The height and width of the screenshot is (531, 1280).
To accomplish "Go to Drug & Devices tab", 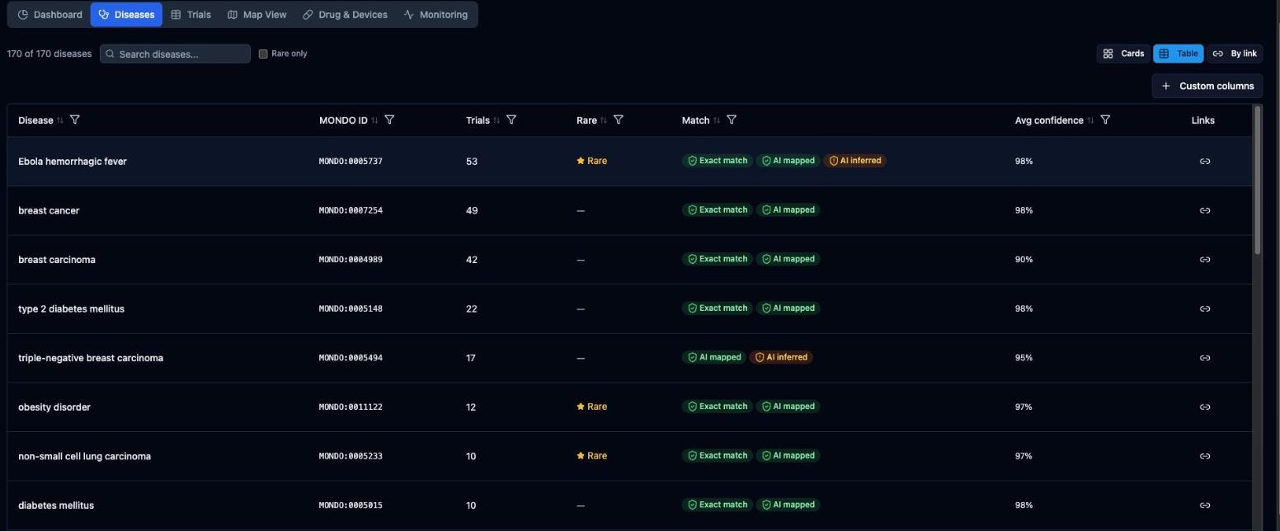I will [x=345, y=15].
